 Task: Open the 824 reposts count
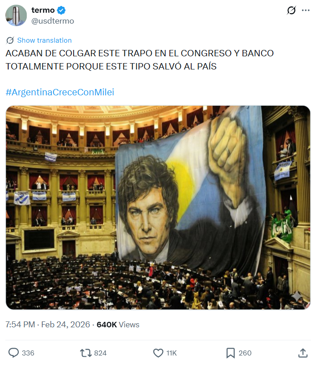100,353
